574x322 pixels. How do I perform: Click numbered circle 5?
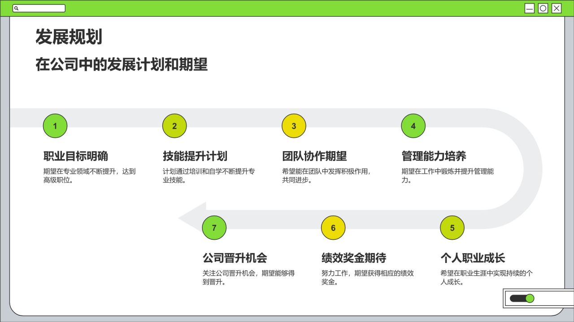pos(452,228)
